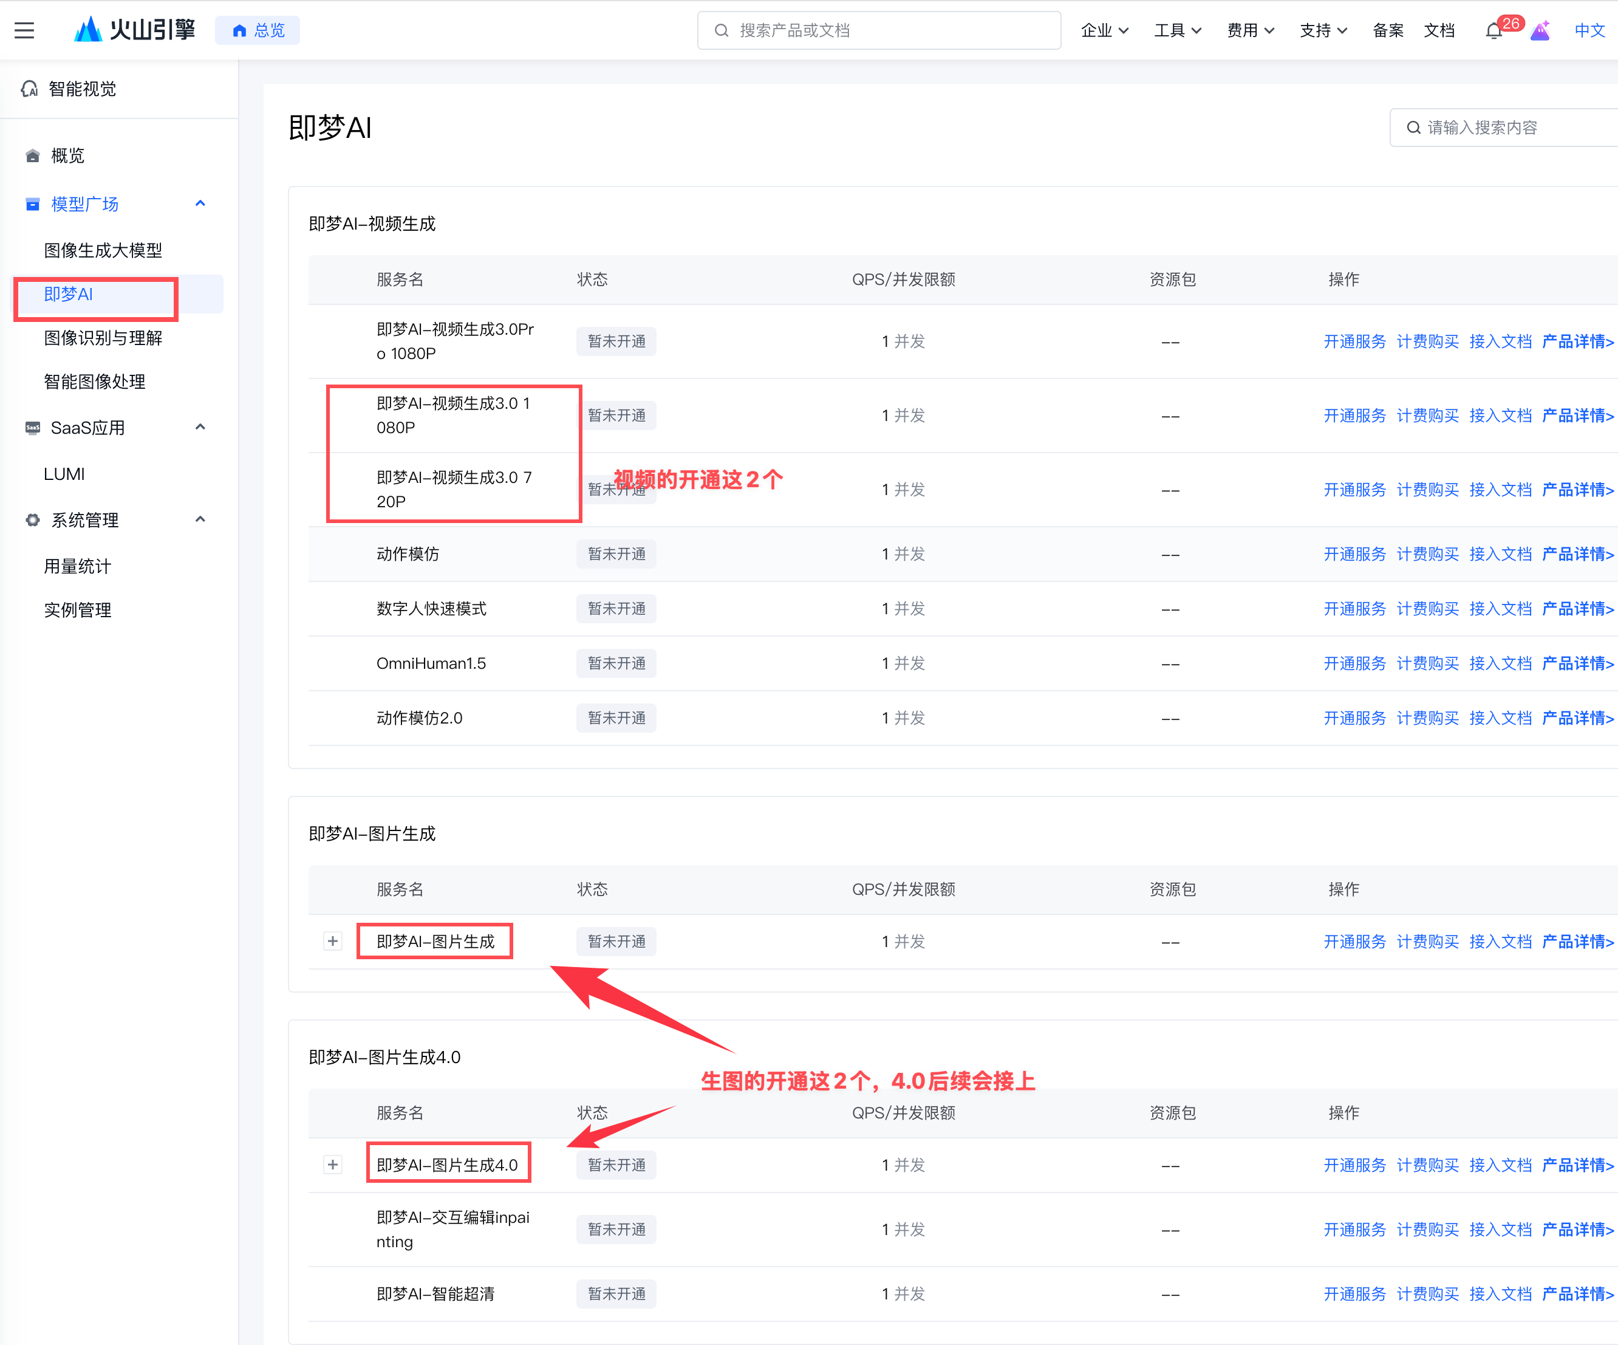
Task: Select 图像识别与理解 in the sidebar
Action: click(103, 338)
